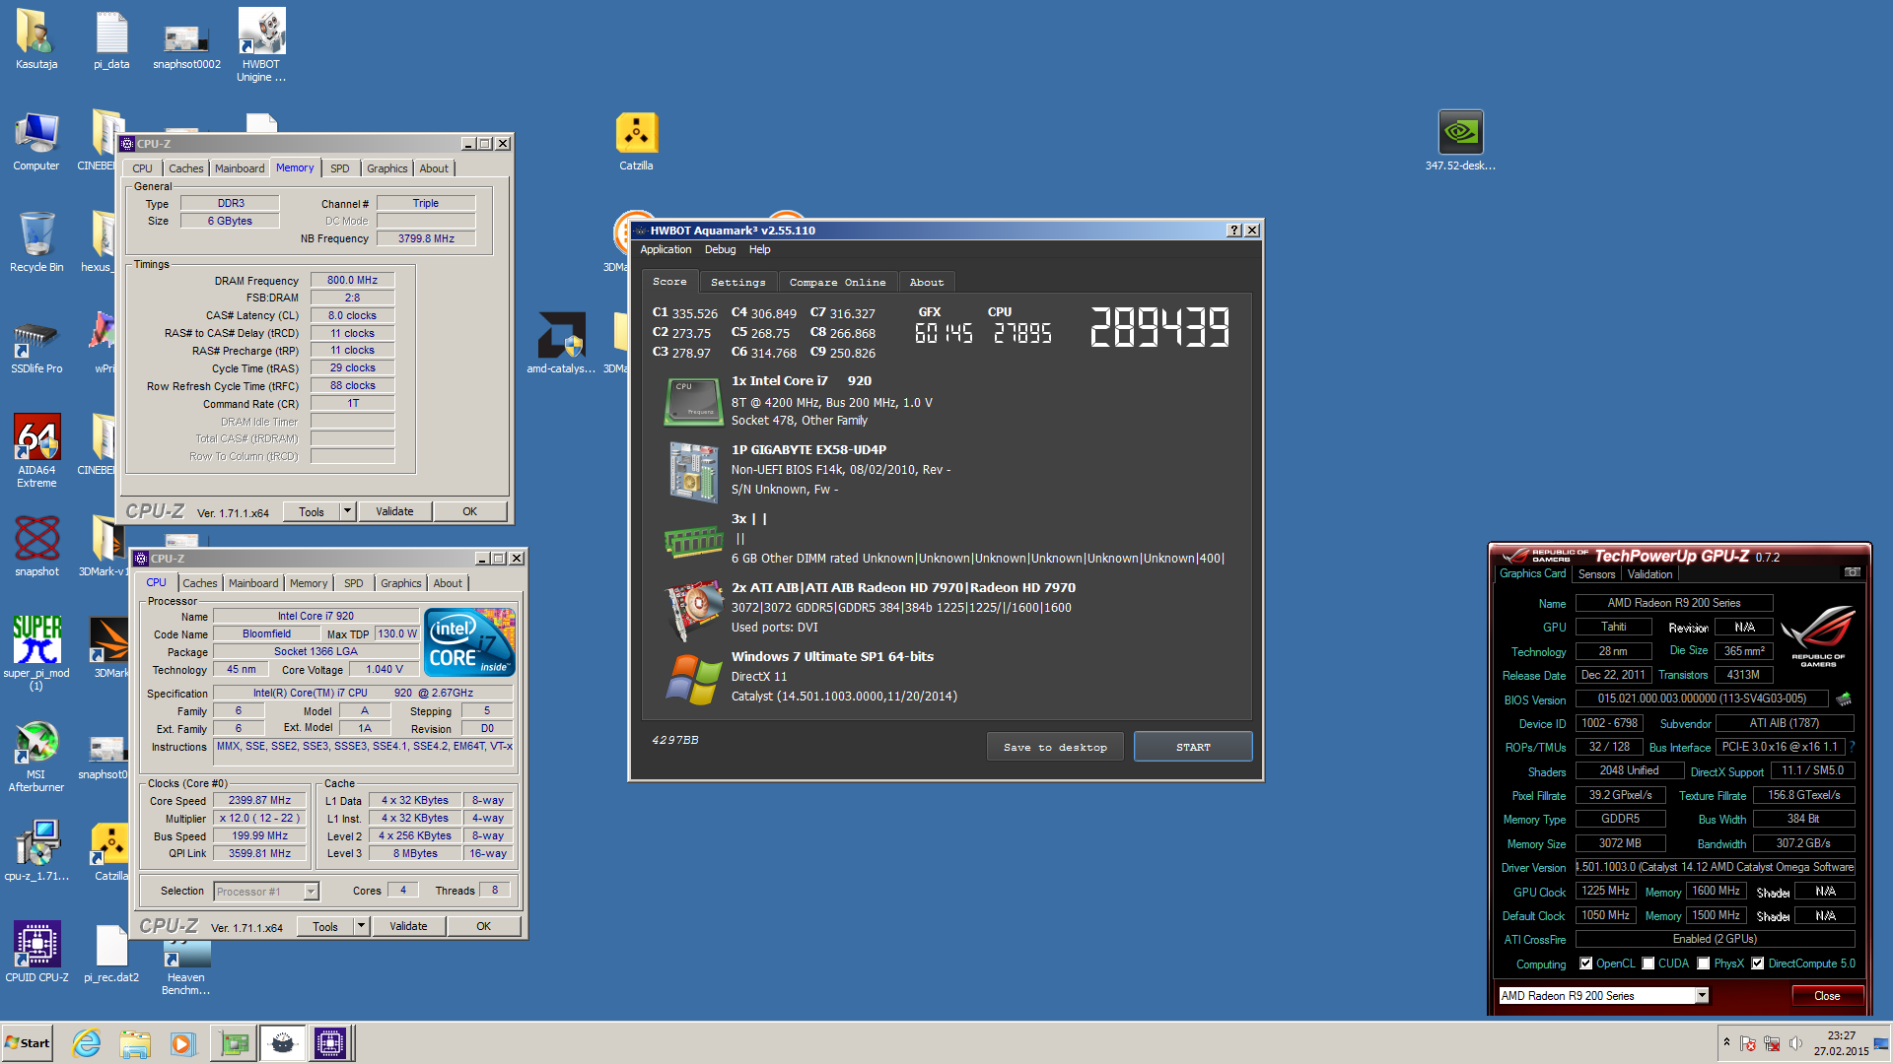Open pi_rec.dat2 file on desktop

tap(111, 953)
